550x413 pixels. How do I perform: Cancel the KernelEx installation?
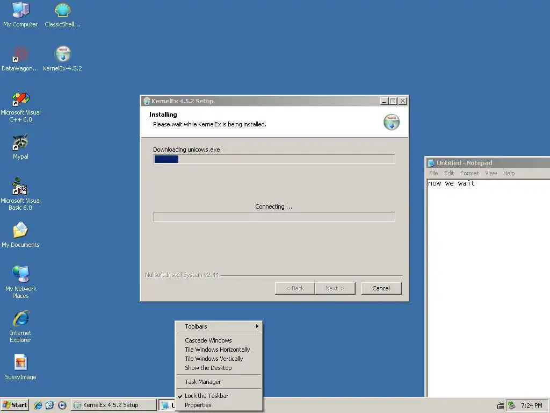381,288
